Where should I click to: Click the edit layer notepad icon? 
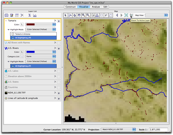tap(12, 15)
